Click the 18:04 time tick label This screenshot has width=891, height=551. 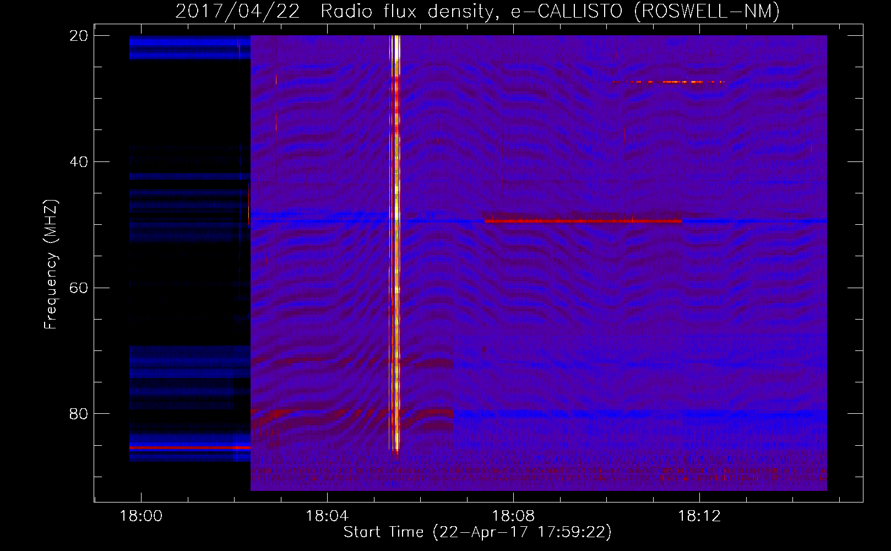click(x=327, y=516)
